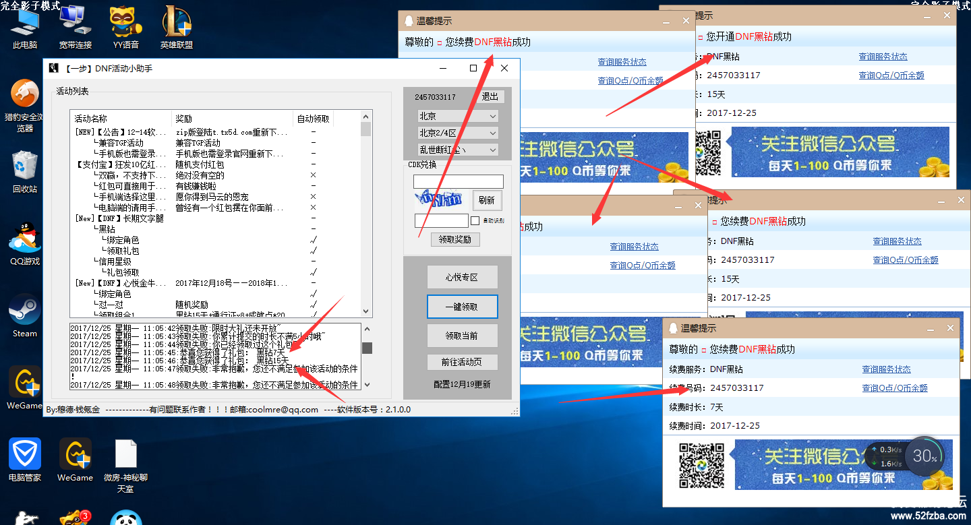
Task: Open the 宽带连接 desktop shortcut
Action: coord(76,27)
